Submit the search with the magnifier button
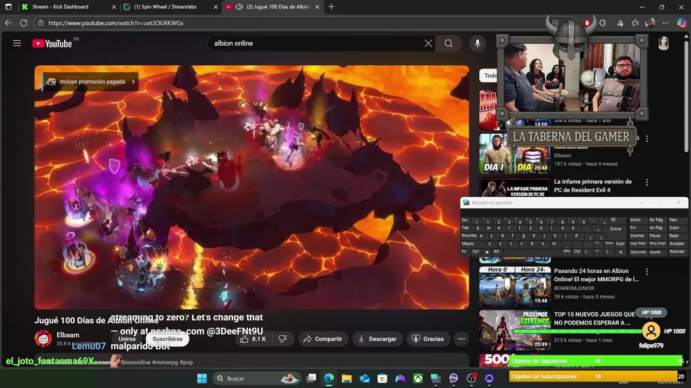 [x=449, y=43]
